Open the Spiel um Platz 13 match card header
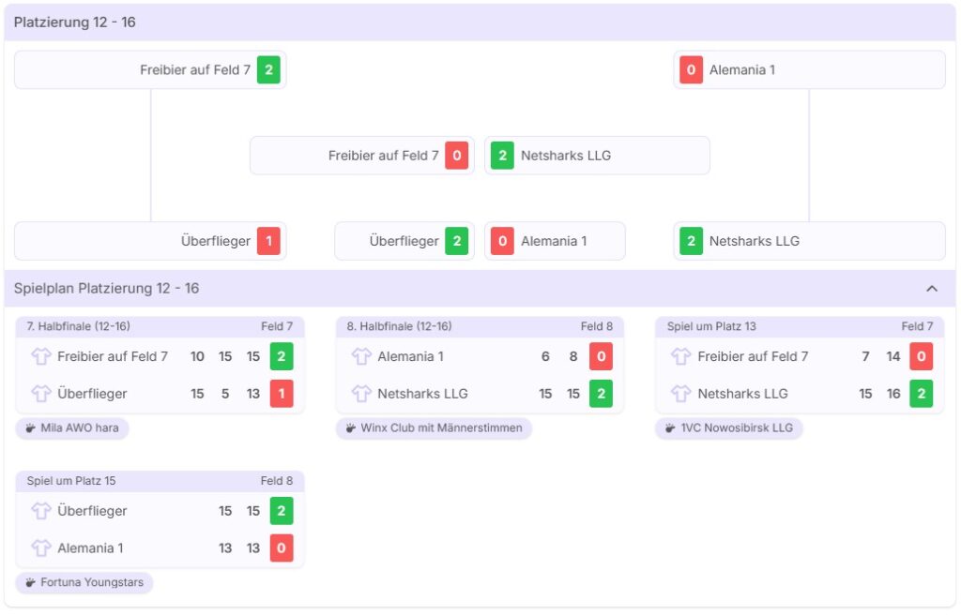The image size is (961, 615). click(800, 326)
